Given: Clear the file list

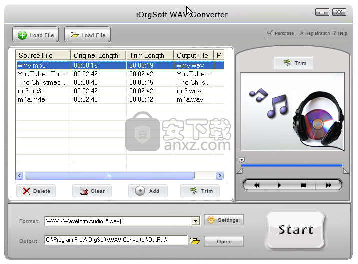Looking at the screenshot, I should (92, 191).
